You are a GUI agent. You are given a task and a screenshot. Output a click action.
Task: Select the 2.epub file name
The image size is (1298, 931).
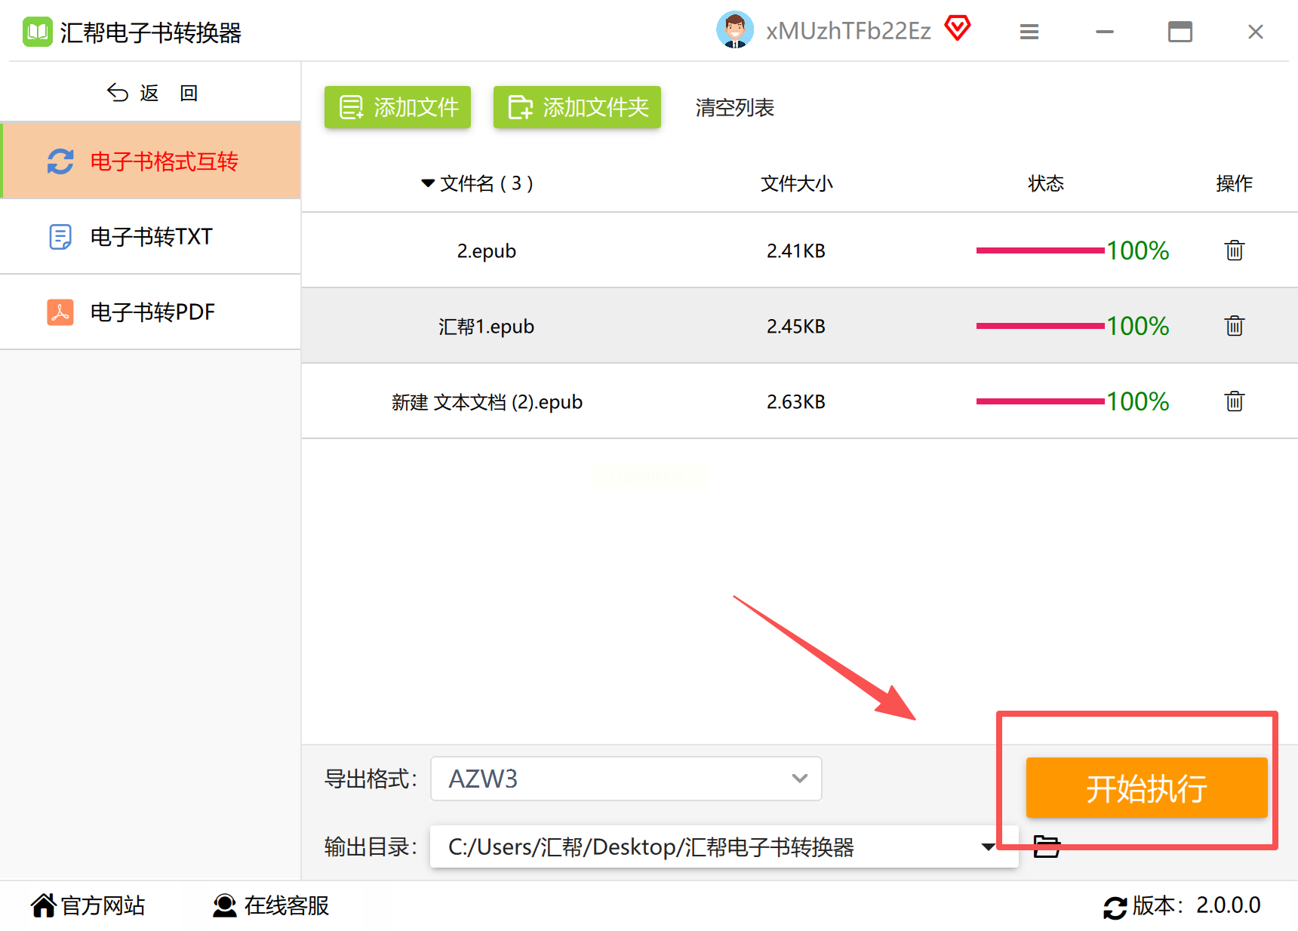pos(487,251)
